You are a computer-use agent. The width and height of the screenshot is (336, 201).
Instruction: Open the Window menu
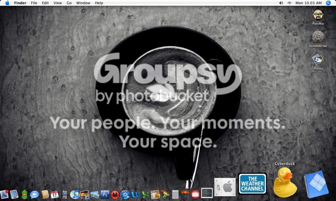[83, 3]
